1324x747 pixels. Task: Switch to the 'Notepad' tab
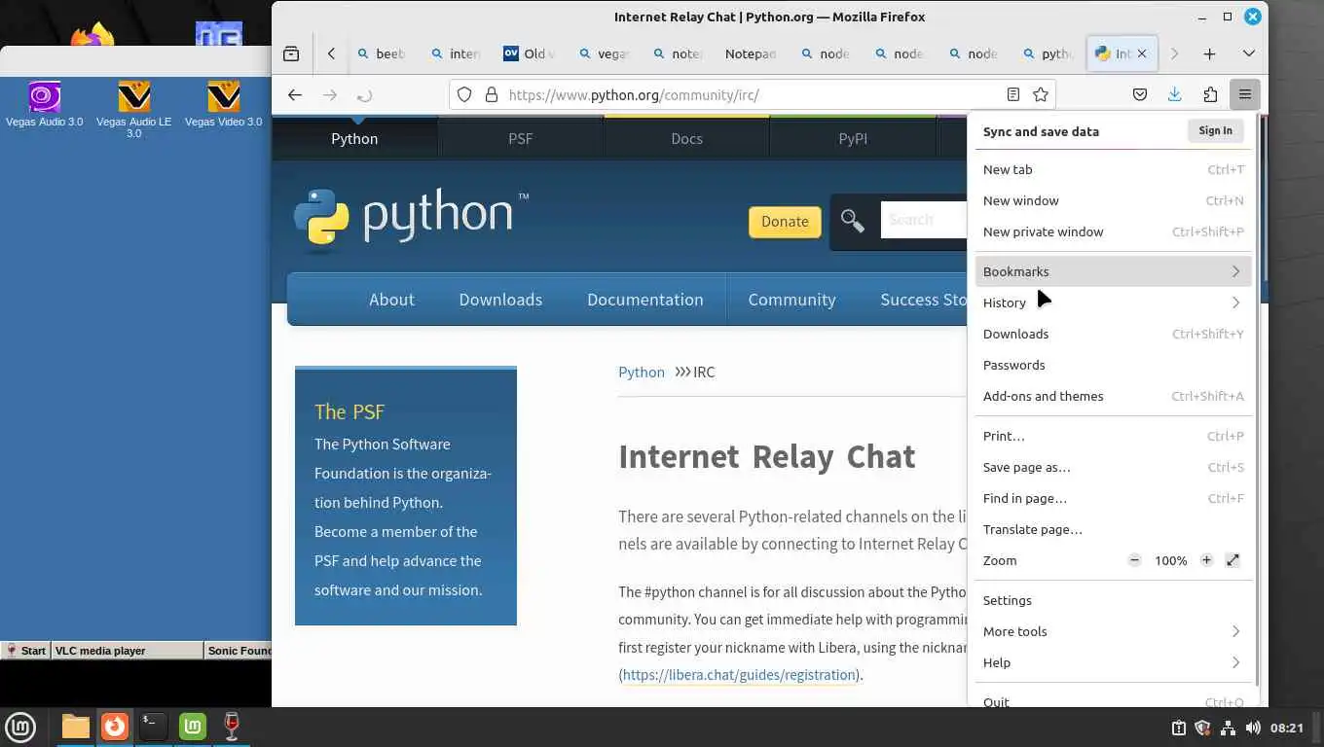[750, 53]
